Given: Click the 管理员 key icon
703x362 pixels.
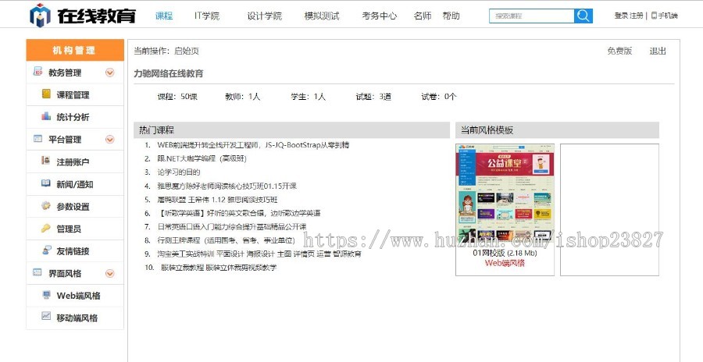Looking at the screenshot, I should 46,229.
